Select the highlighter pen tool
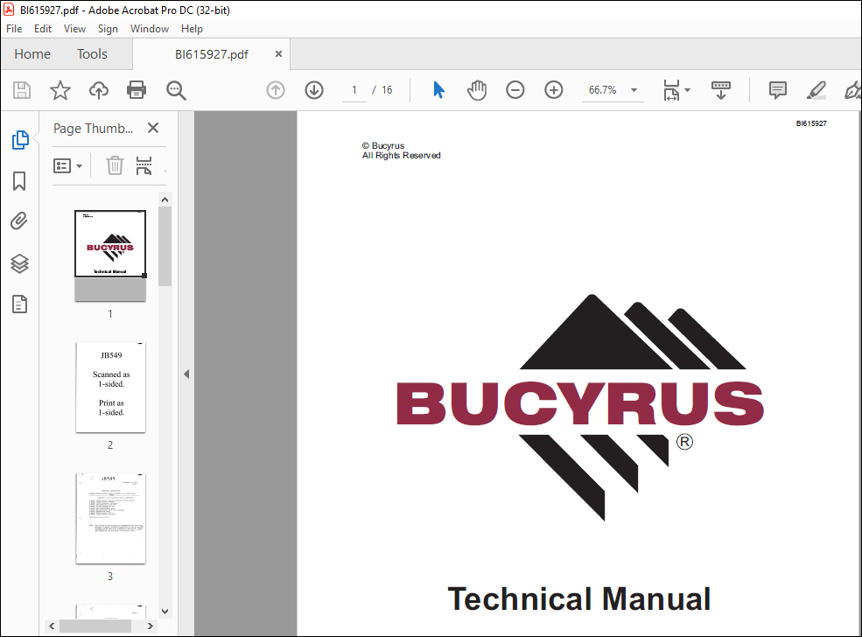This screenshot has height=637, width=862. [816, 90]
